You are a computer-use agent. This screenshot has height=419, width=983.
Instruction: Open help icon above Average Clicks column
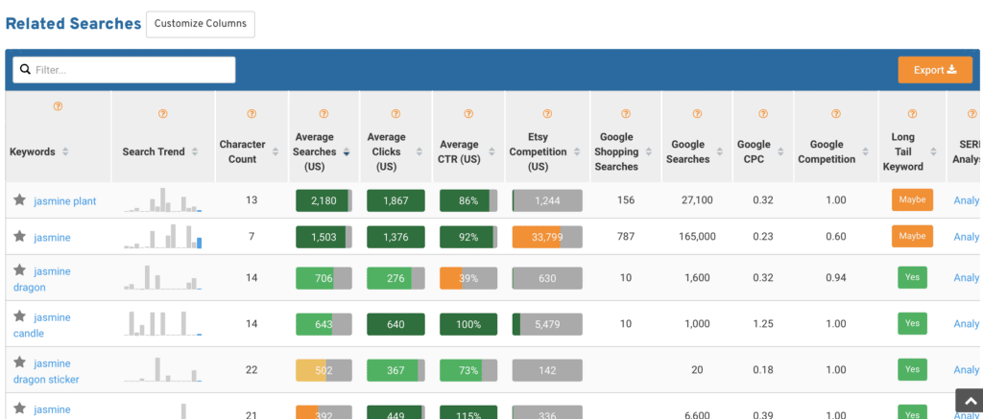pos(396,114)
